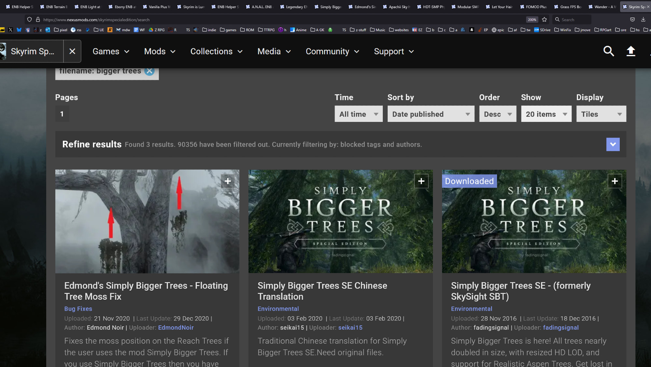Image resolution: width=651 pixels, height=367 pixels.
Task: Switch to the 'ENB Terrain' browser tab
Action: click(54, 7)
